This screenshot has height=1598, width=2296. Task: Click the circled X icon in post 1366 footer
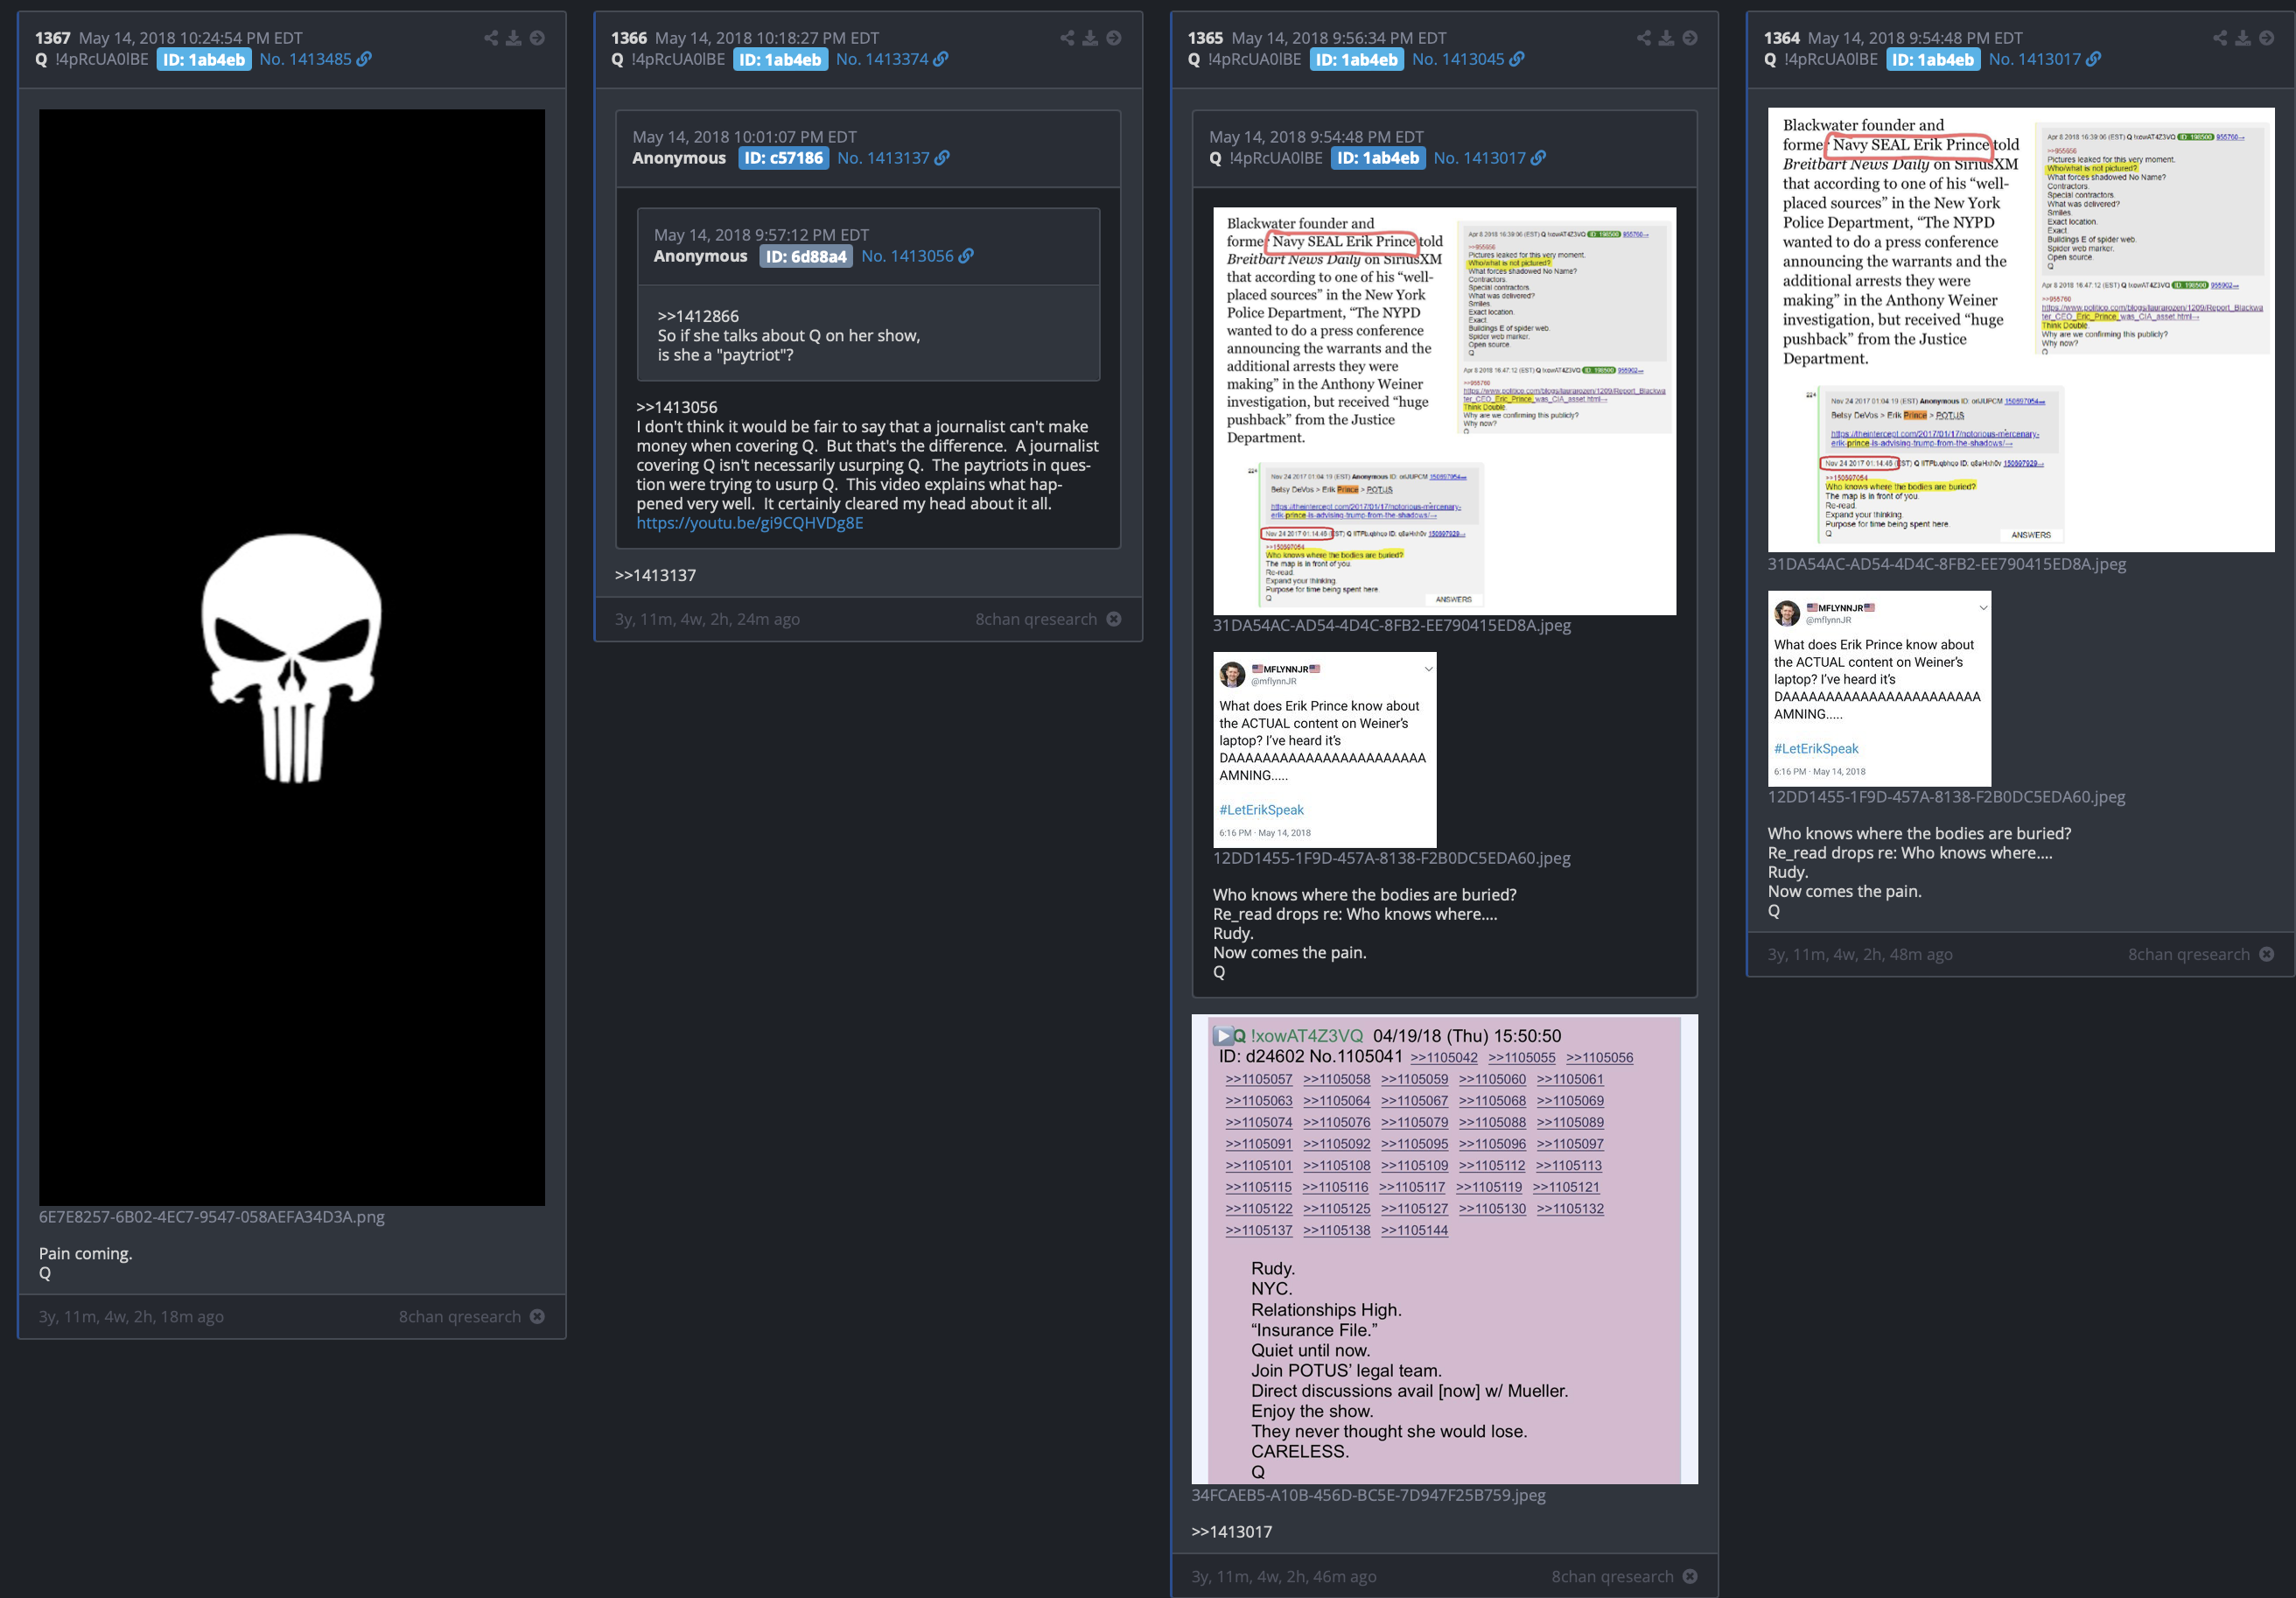tap(1114, 619)
